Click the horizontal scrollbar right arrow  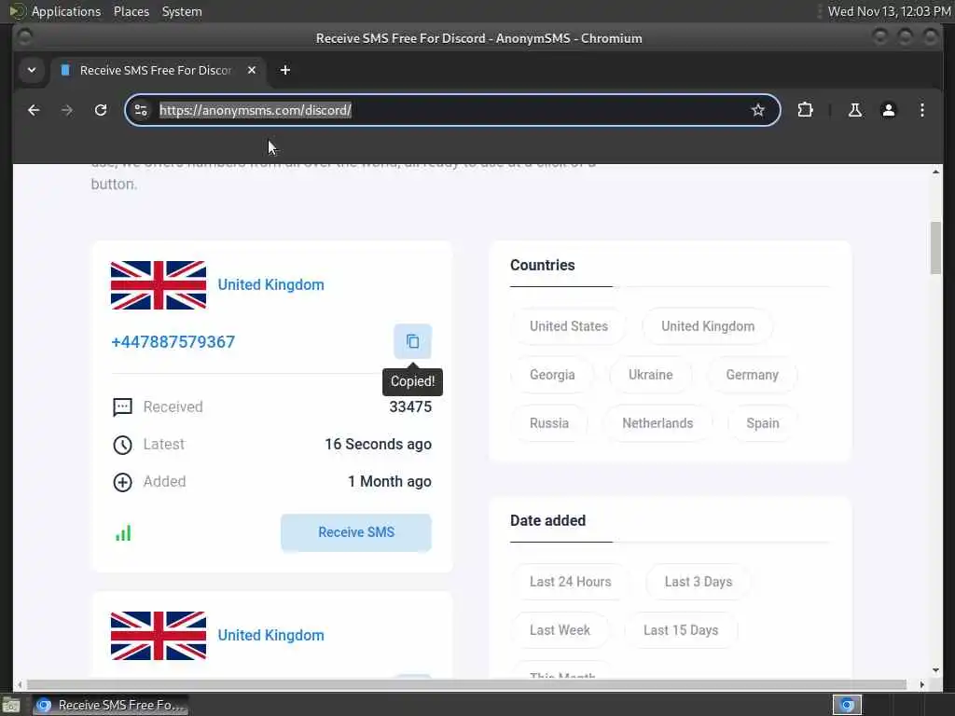click(921, 684)
